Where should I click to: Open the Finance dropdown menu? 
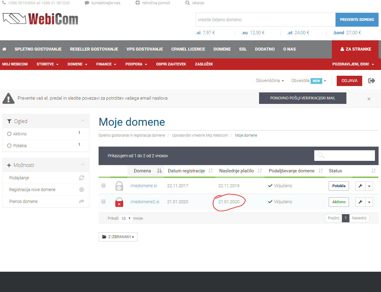pyautogui.click(x=106, y=64)
